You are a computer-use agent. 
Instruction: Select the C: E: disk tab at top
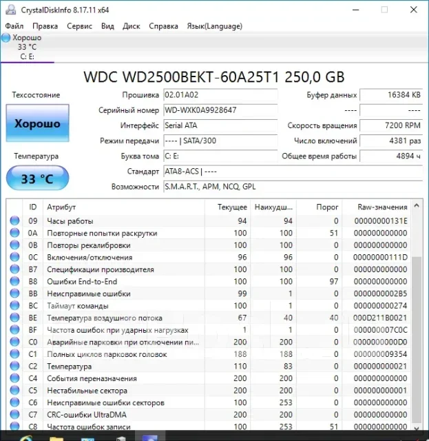pyautogui.click(x=28, y=48)
